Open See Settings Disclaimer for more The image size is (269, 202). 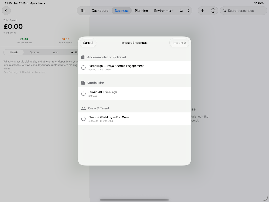(25, 72)
